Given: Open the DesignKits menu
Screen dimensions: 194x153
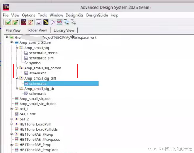Looking at the screenshot, I should coord(75,15).
